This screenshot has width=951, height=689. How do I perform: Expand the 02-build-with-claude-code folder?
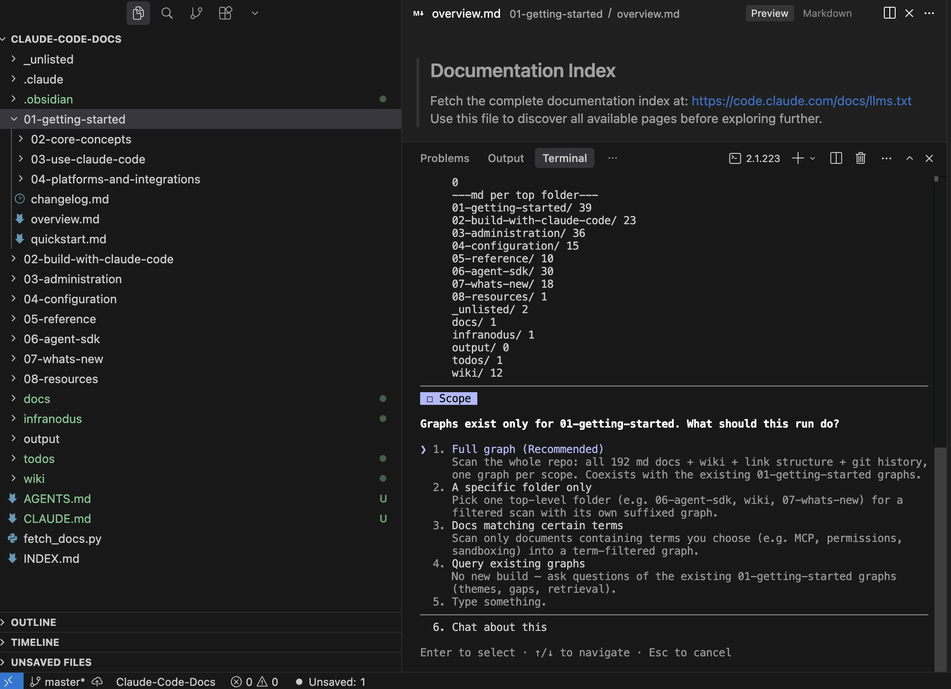pos(201,259)
